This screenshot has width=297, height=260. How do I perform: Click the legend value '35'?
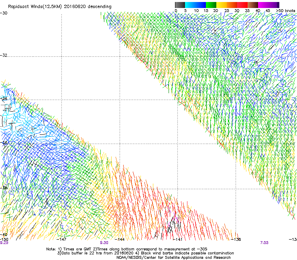pyautogui.click(x=247, y=11)
